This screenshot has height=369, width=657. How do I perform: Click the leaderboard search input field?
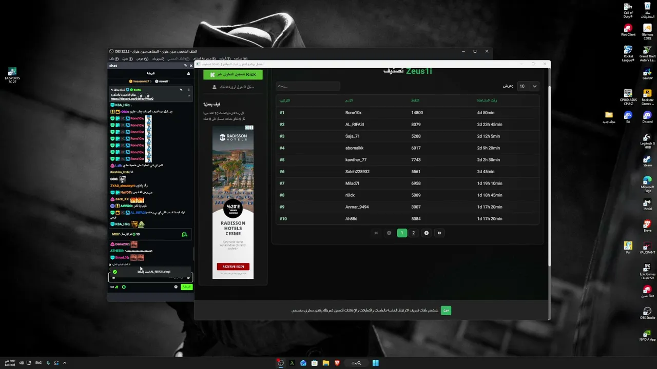point(308,86)
